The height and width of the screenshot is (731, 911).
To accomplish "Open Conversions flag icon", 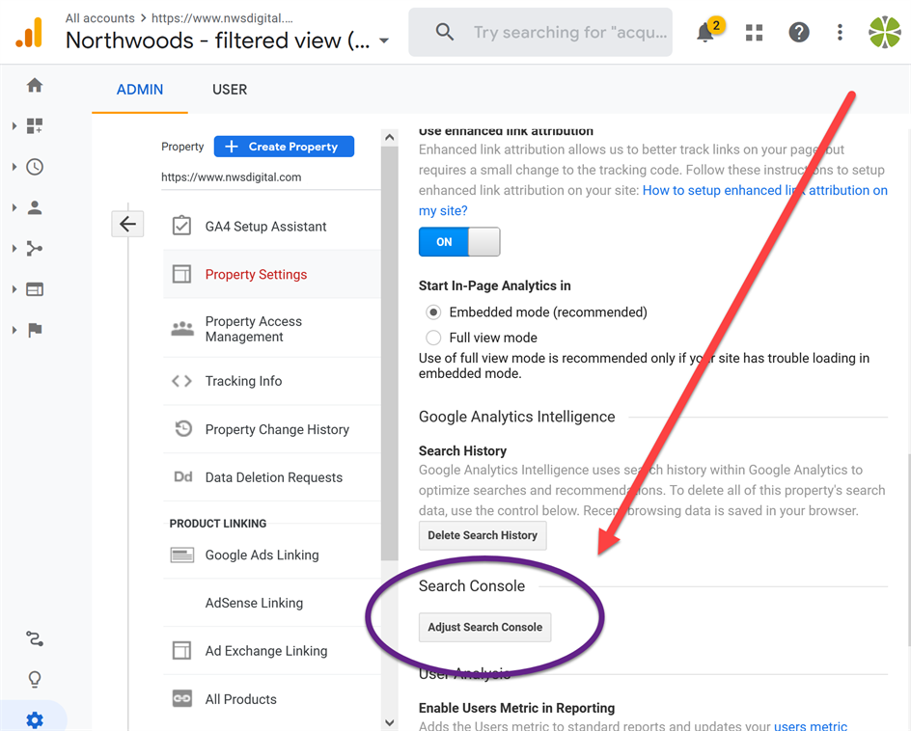I will point(35,330).
